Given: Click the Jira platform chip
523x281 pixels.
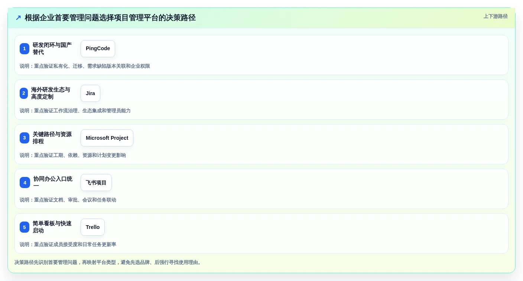Looking at the screenshot, I should (x=90, y=93).
